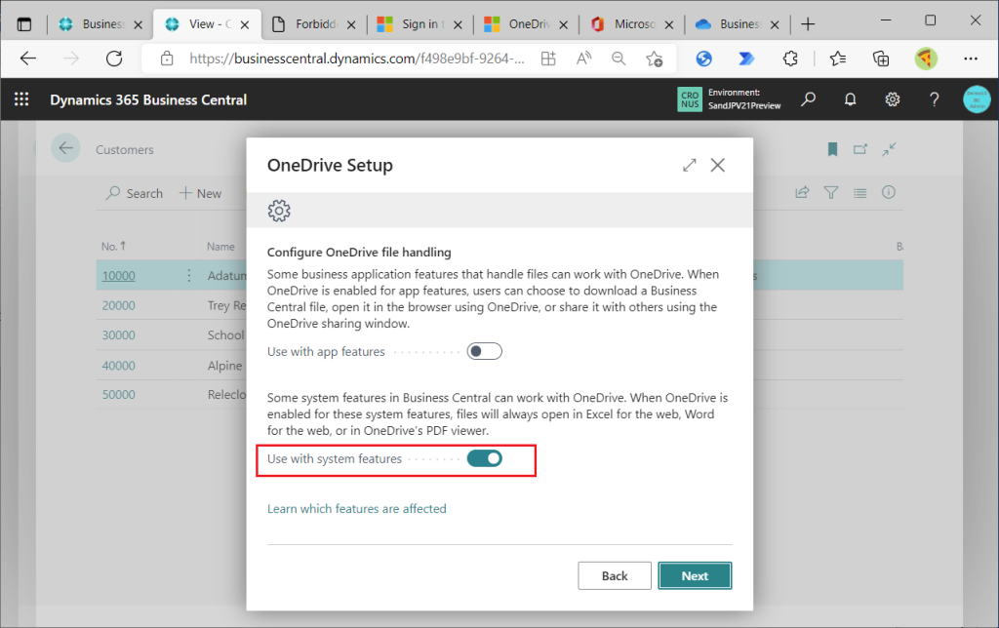
Task: View site information lock icon
Action: (167, 59)
